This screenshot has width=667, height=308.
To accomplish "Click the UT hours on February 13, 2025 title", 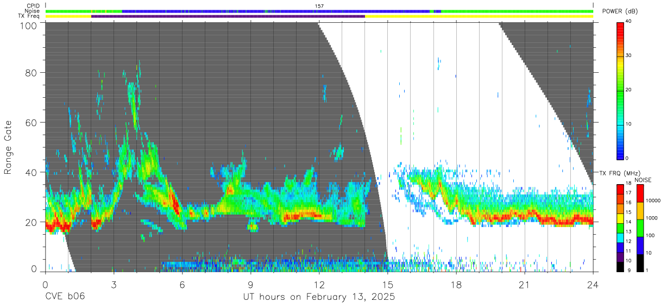I will click(319, 297).
